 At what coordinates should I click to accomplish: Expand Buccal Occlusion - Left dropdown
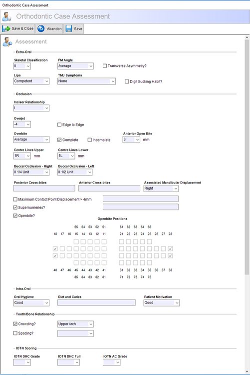[75, 172]
